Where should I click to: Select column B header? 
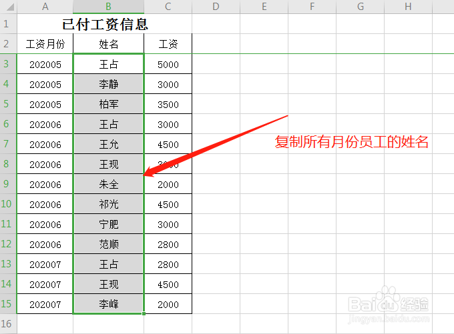coord(108,7)
